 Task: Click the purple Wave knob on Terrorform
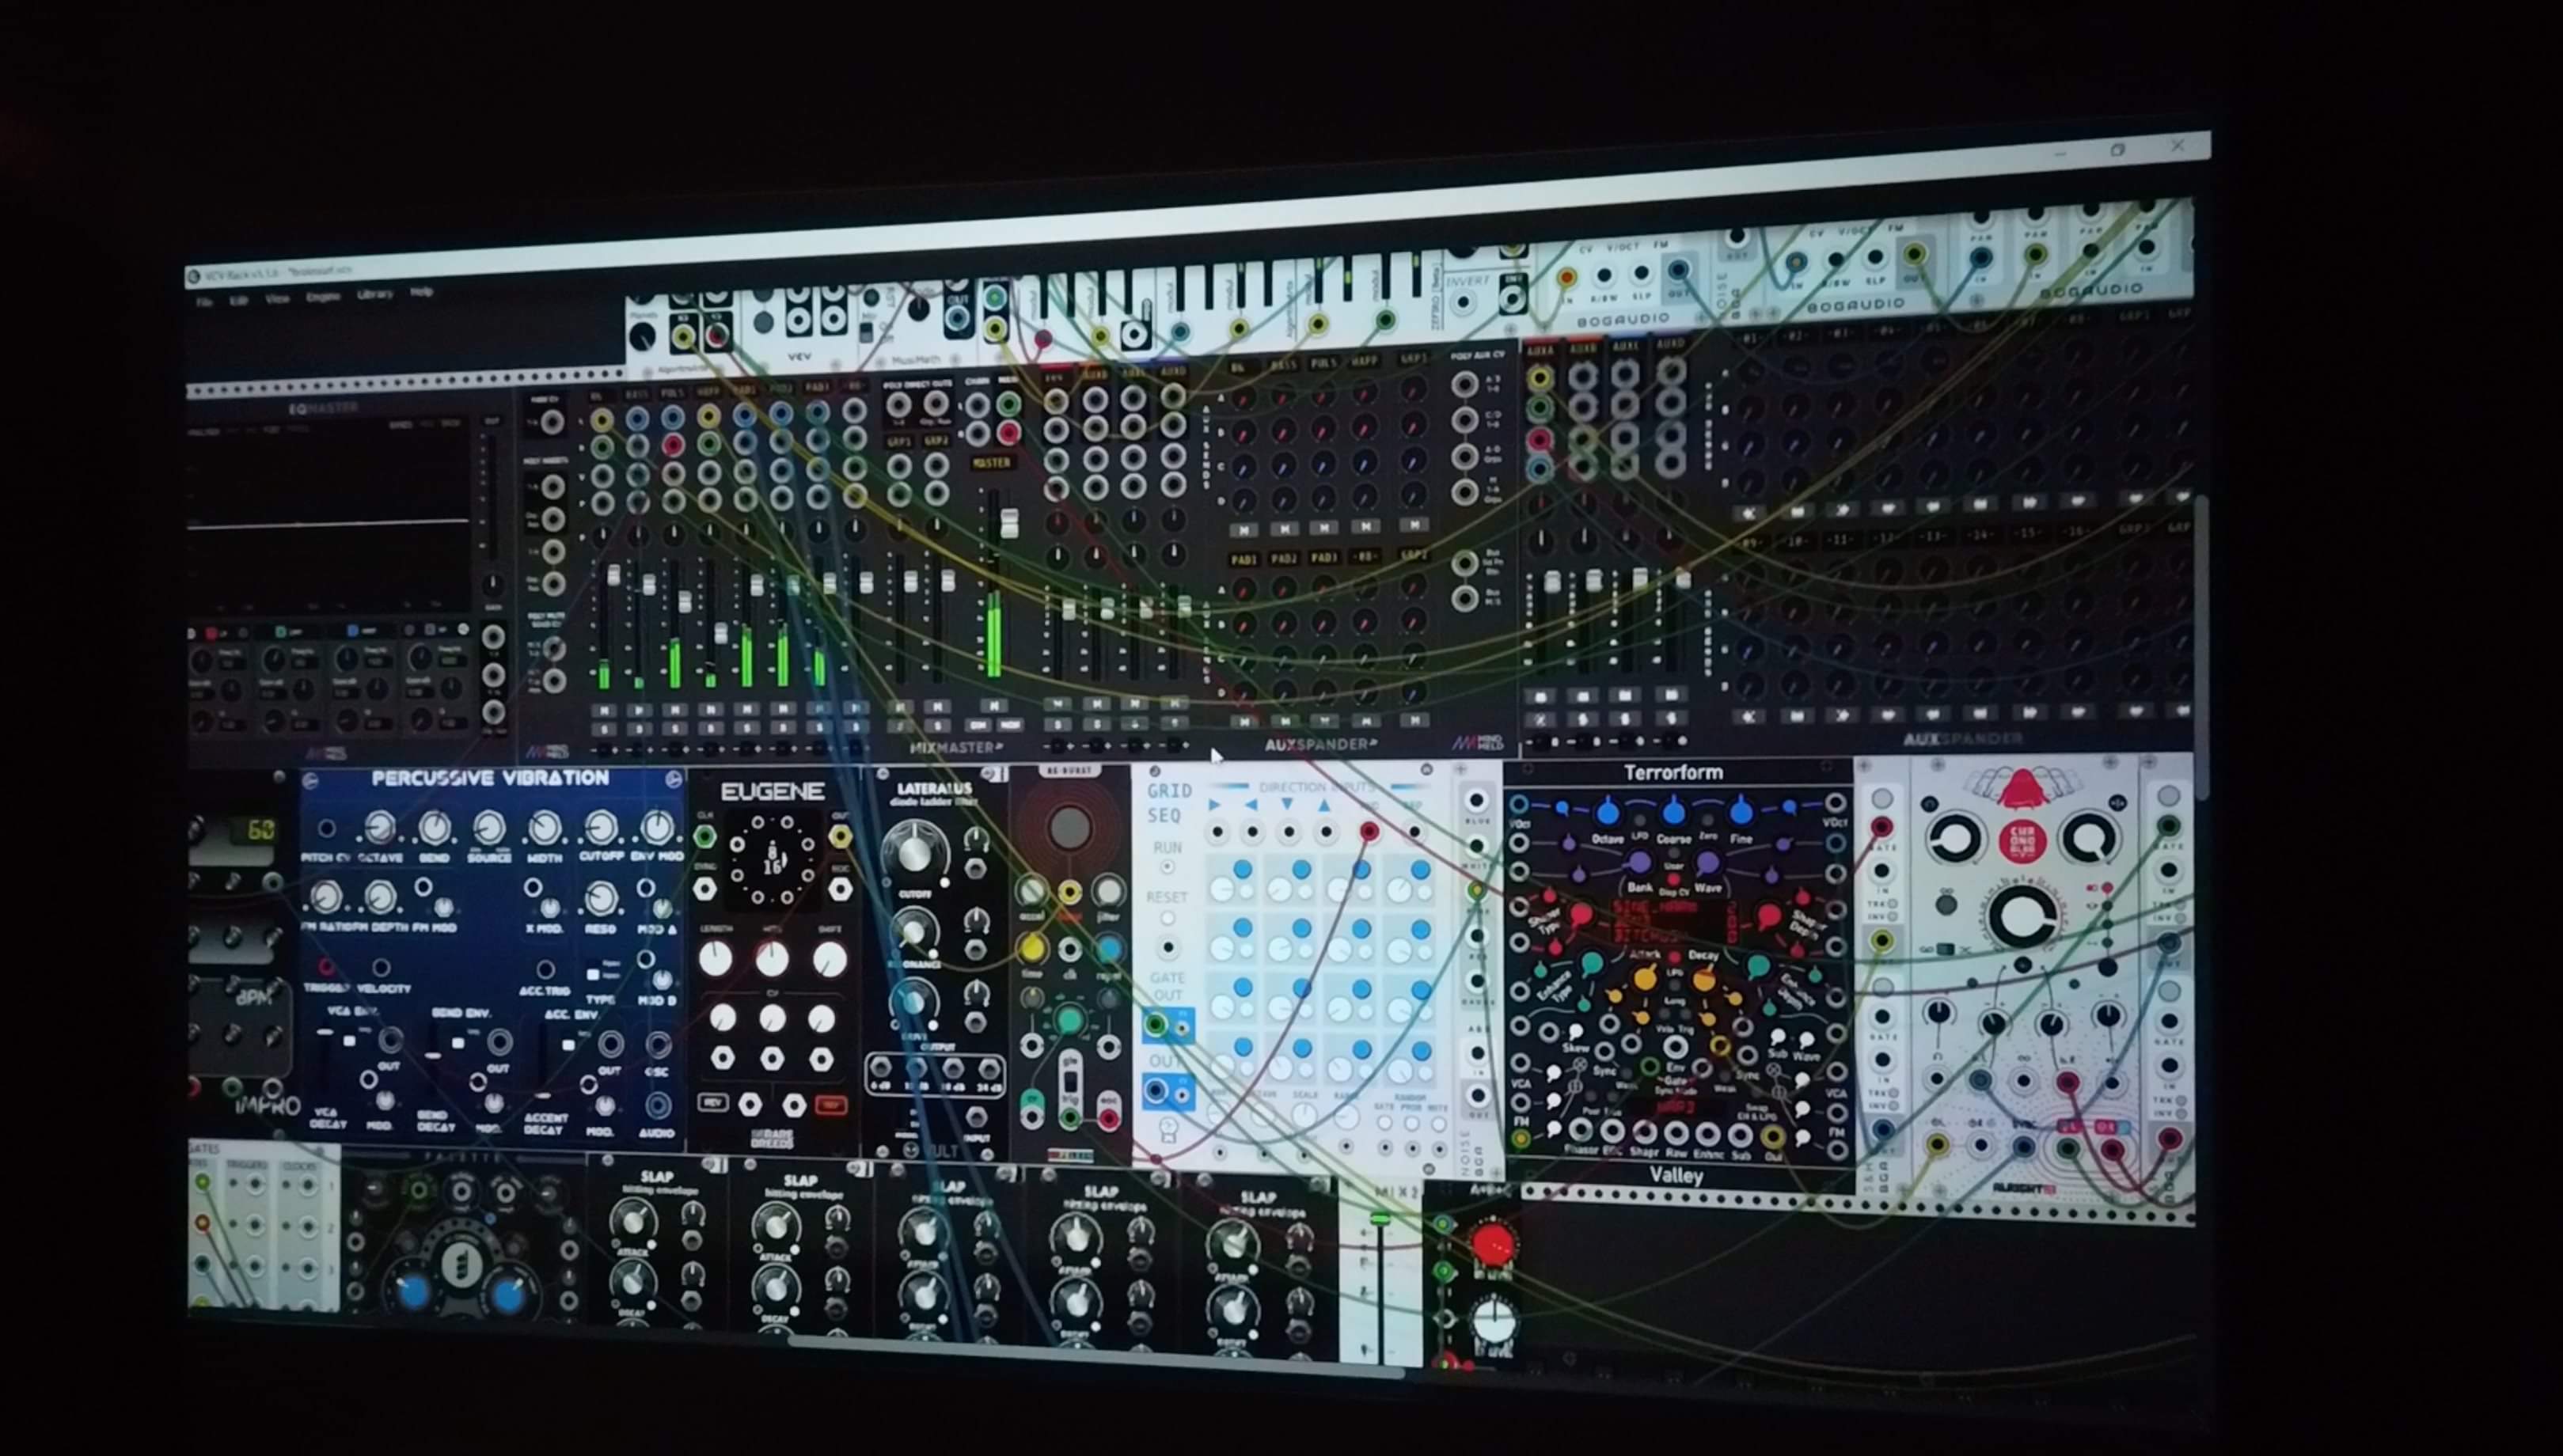(1708, 862)
